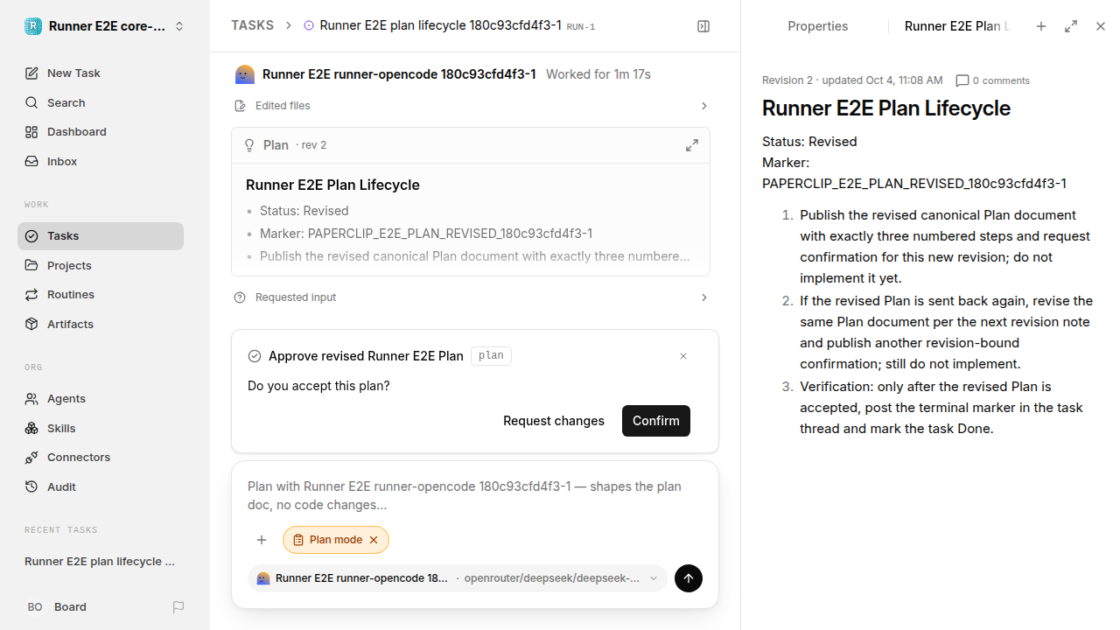Expand the Edited files row

471,106
